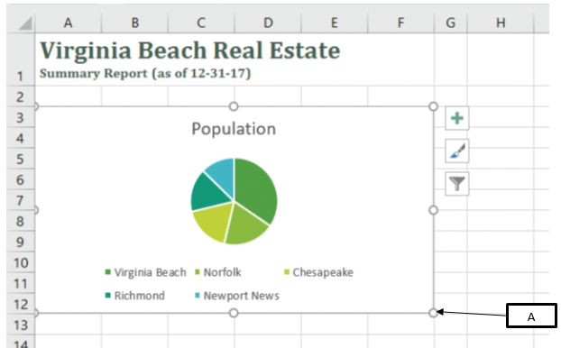The image size is (561, 348).
Task: Select the Richmond legend entry
Action: click(x=135, y=296)
